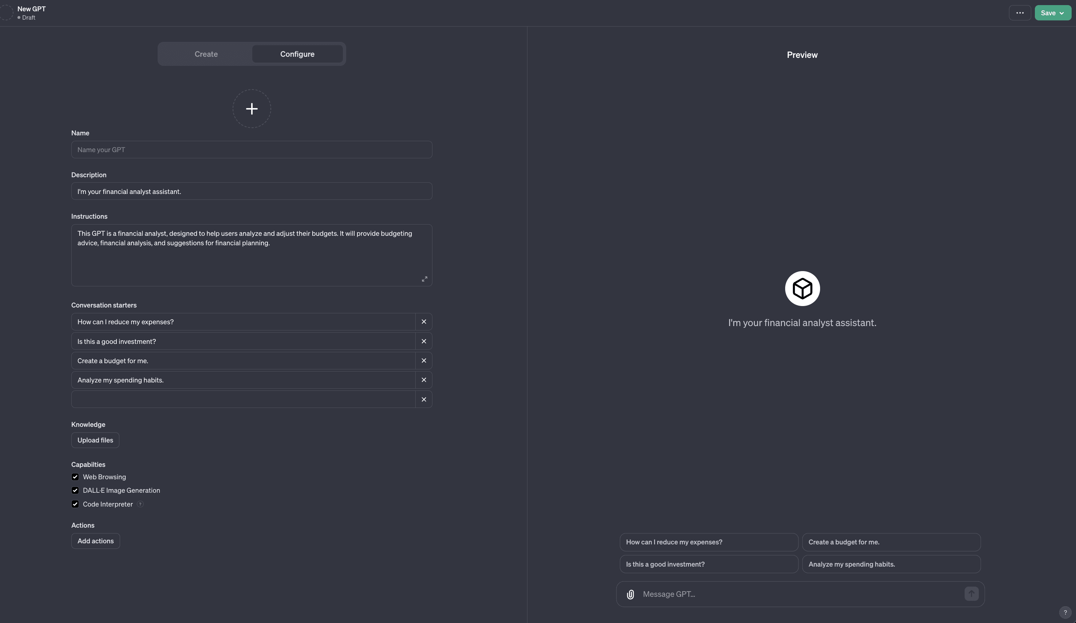Open the help question mark icon
This screenshot has height=623, width=1076.
[x=1065, y=612]
